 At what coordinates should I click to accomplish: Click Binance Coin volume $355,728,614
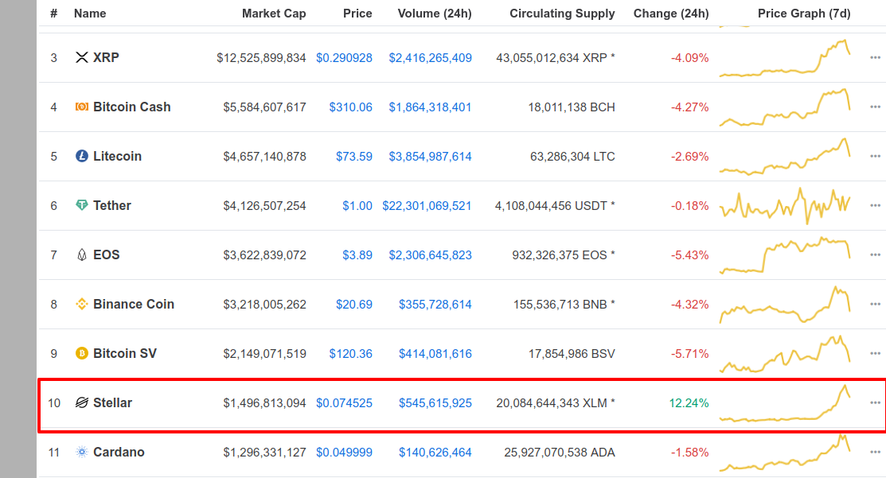(x=435, y=305)
